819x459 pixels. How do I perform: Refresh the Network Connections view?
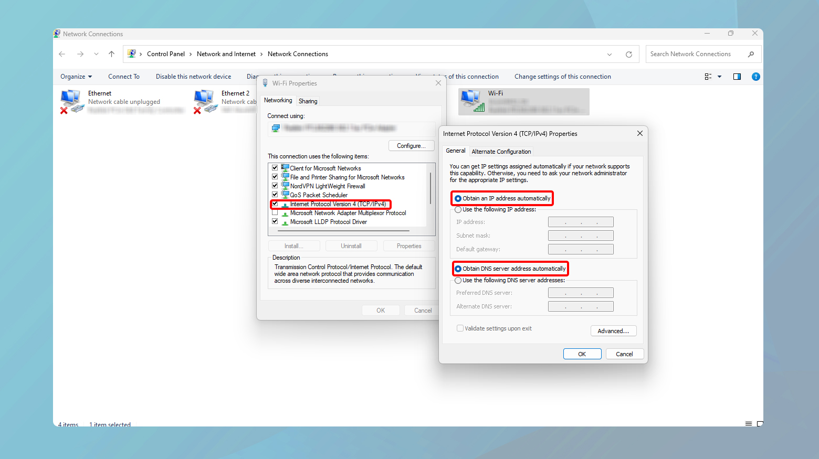click(629, 54)
